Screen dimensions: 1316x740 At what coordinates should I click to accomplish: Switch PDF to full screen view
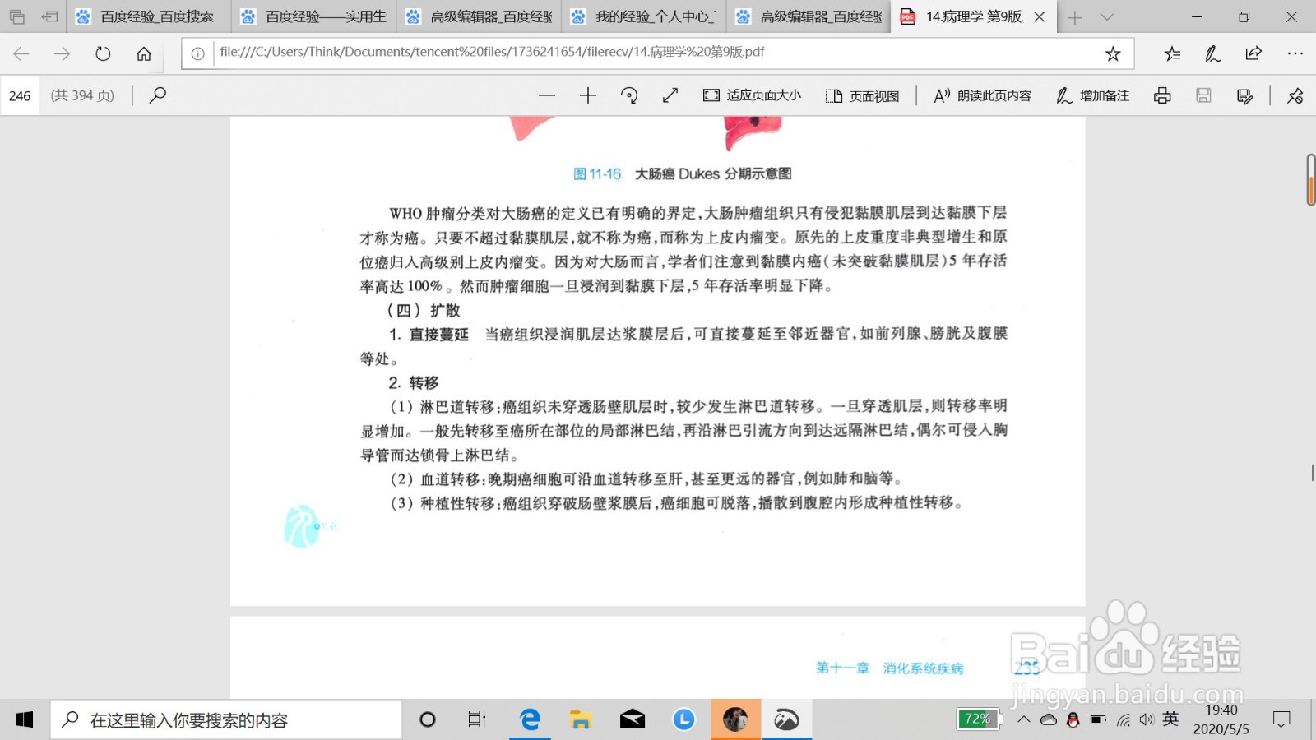[x=670, y=95]
